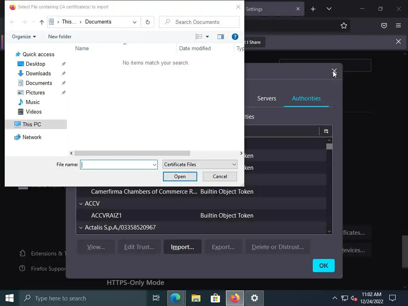
Task: Bookmark this page with star icon
Action: click(344, 25)
